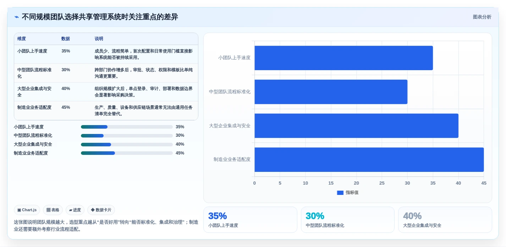Click table cell 中型团队流程标准化

point(35,73)
